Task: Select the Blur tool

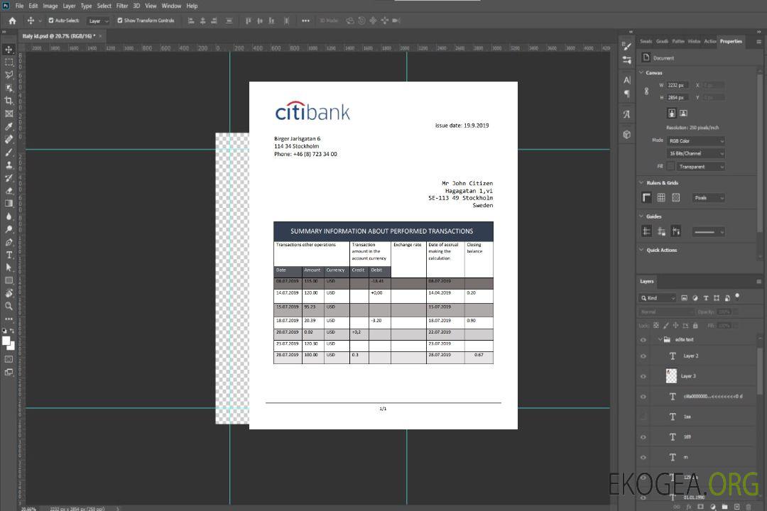Action: pyautogui.click(x=9, y=216)
